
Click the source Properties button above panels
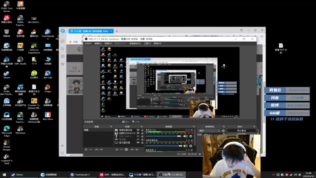pos(126,122)
